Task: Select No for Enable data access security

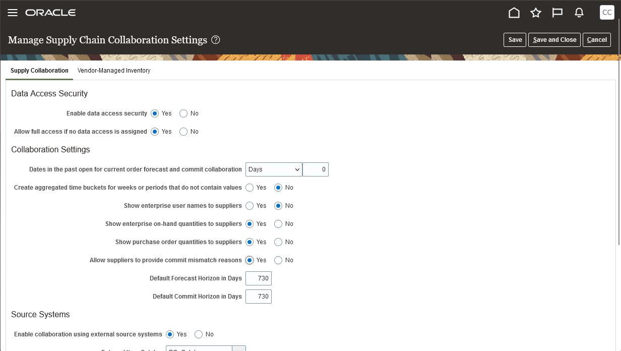Action: pyautogui.click(x=183, y=113)
